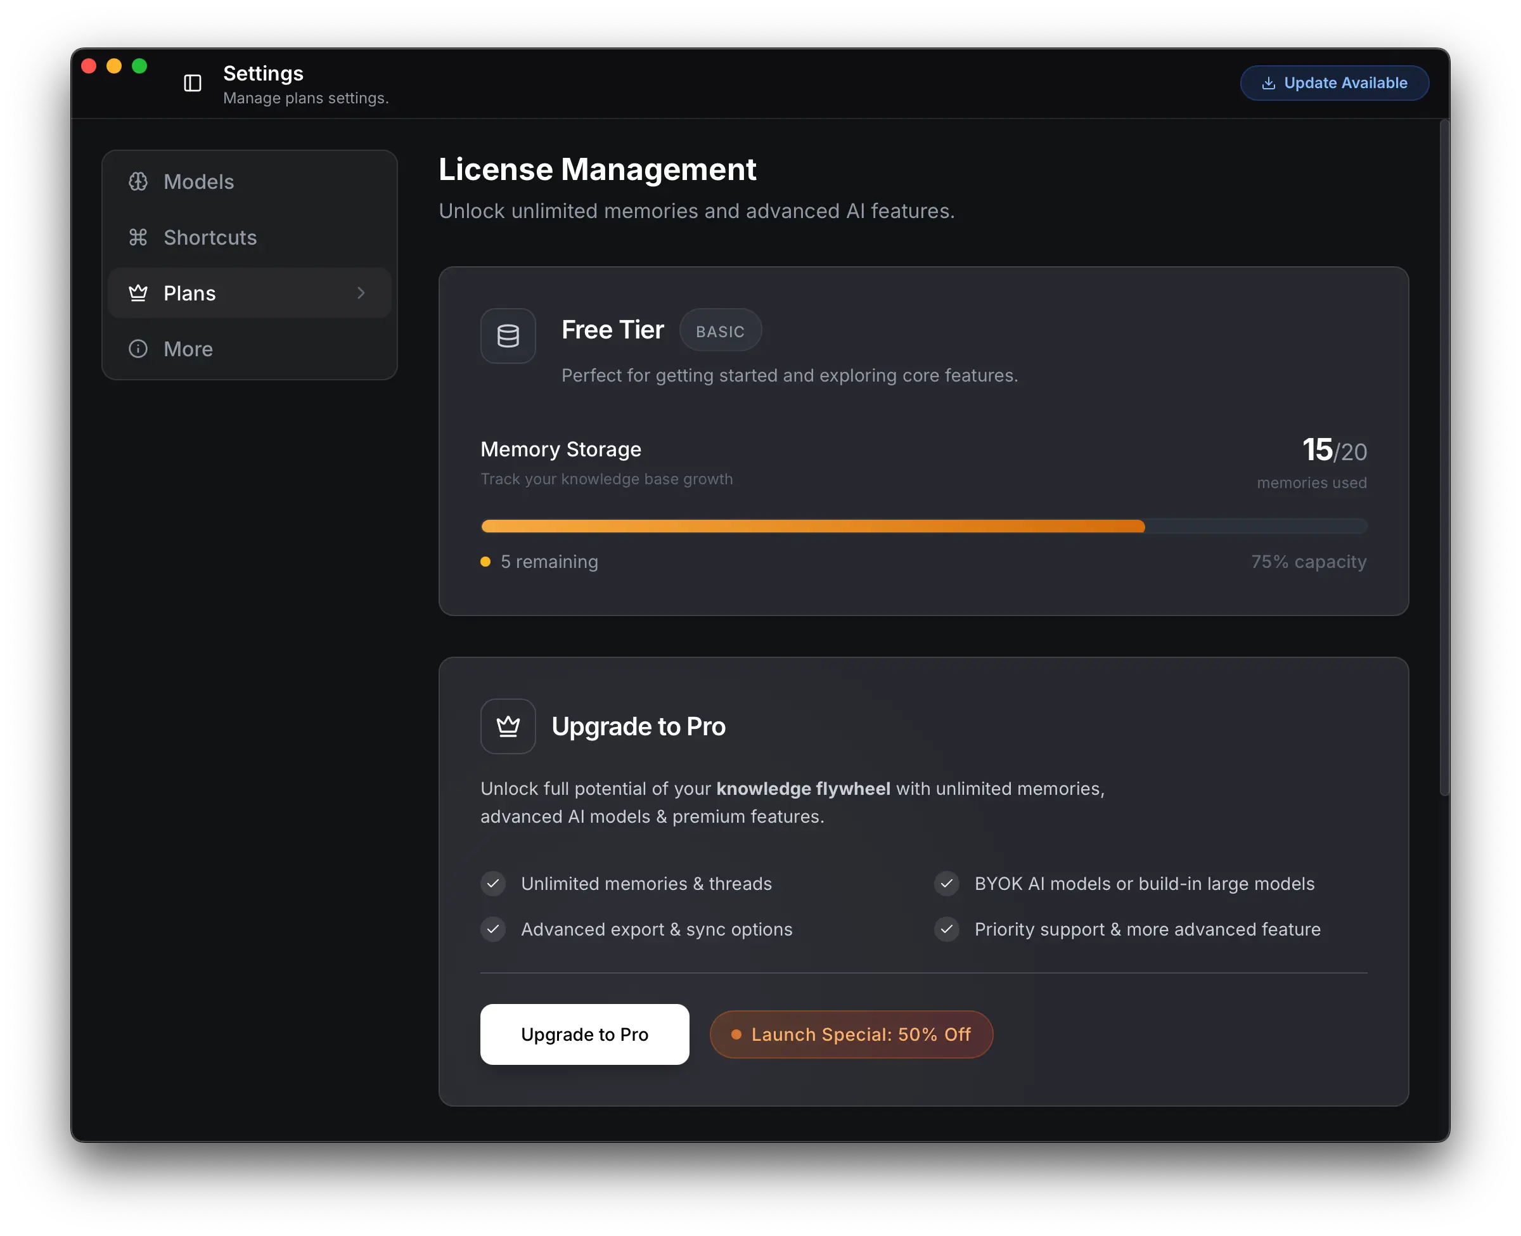Click Launch Special: 50% Off badge

point(850,1034)
